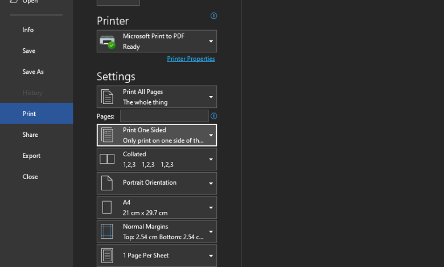Click the info icon beside Pages field
The image size is (444, 267).
pos(214,116)
